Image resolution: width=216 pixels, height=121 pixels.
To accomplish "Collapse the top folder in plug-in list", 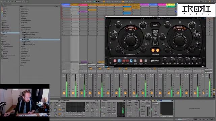I will pos(21,8).
